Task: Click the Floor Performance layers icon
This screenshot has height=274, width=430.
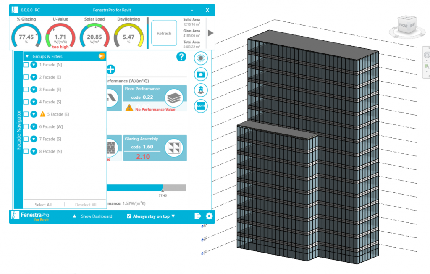Action: pos(174,98)
